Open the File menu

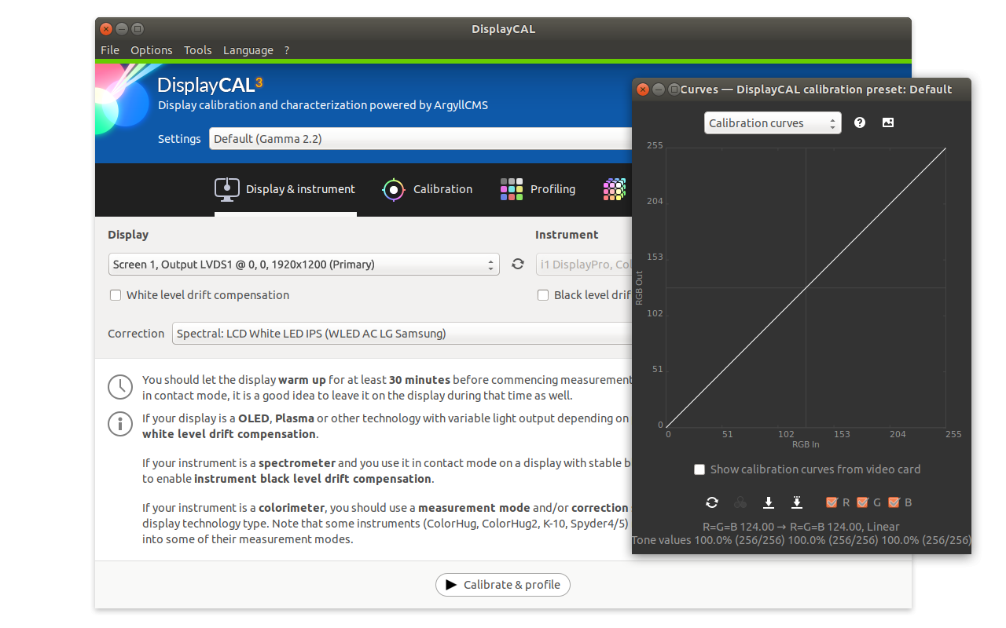[110, 50]
